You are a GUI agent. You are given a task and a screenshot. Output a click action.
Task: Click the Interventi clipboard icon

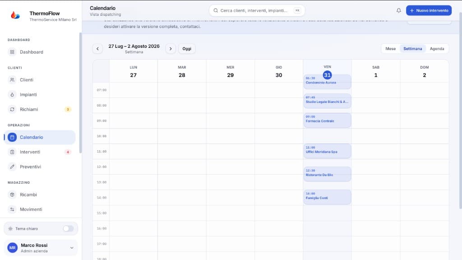click(x=12, y=152)
